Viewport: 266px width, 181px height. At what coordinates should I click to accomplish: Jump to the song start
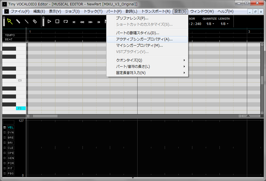coord(74,22)
